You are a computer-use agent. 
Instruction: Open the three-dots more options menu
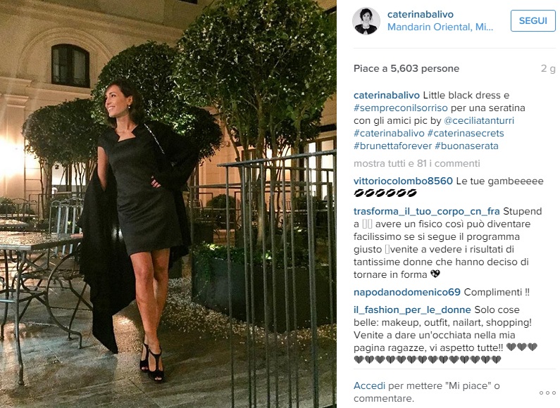[547, 393]
